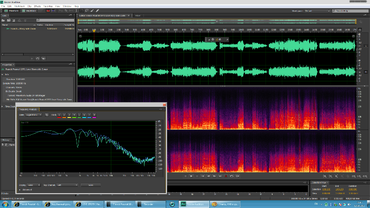Open the Display dropdown in Frequency Analysis
The image size is (370, 208).
click(x=34, y=185)
